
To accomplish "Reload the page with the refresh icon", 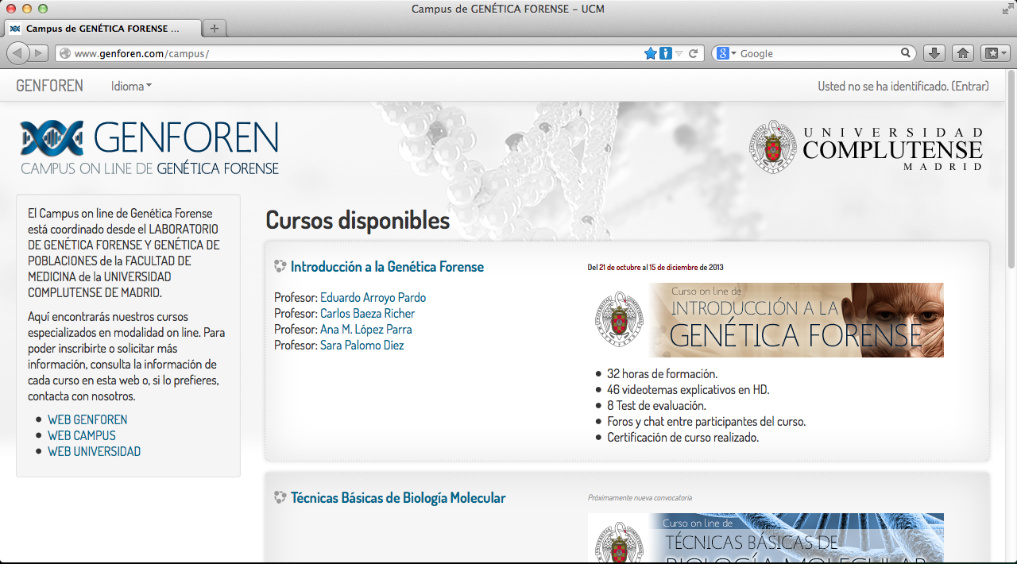I will point(693,53).
